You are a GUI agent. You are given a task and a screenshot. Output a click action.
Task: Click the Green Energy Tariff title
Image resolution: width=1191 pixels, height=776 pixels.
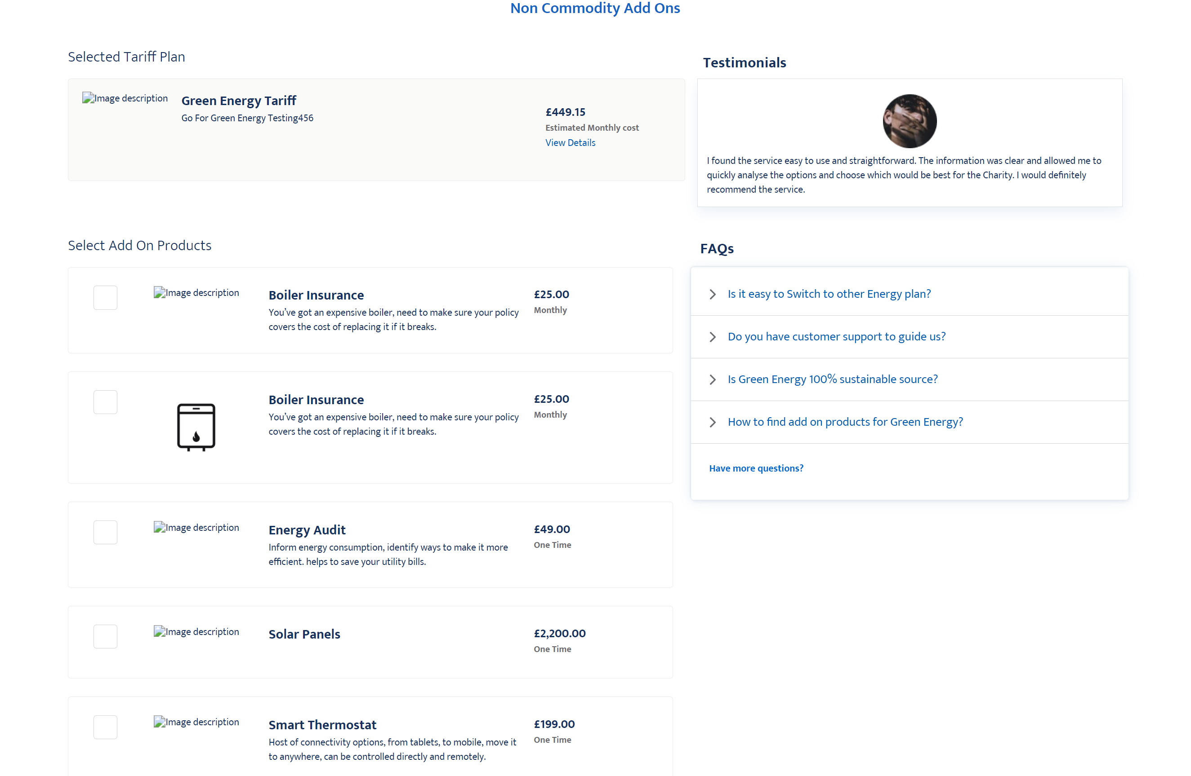point(239,101)
